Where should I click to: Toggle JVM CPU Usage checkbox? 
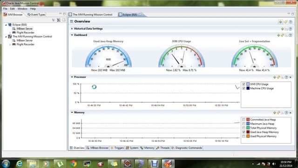244,84
